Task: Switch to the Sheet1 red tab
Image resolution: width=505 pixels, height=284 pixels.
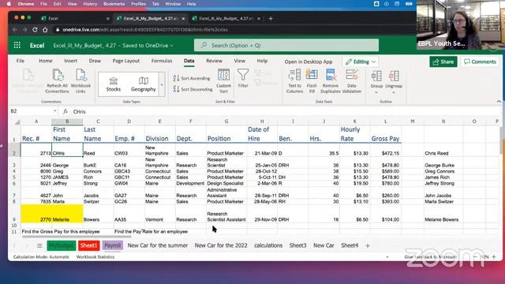Action: point(88,245)
